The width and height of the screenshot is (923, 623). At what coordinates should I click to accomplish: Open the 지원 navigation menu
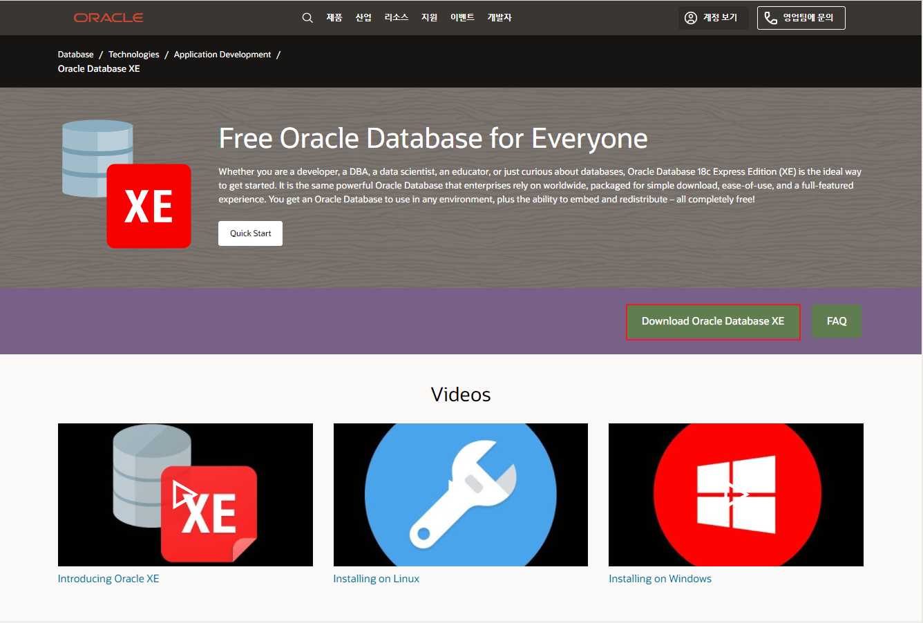pos(430,17)
